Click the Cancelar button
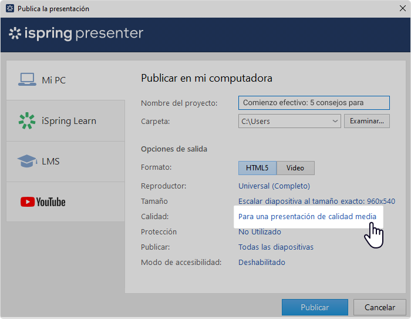This screenshot has height=319, width=411. tap(379, 307)
